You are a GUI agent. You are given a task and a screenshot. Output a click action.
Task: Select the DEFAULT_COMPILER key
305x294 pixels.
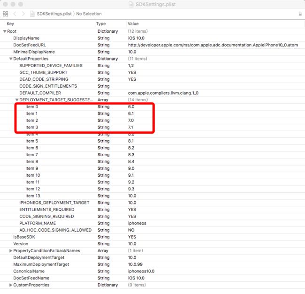[x=40, y=93]
